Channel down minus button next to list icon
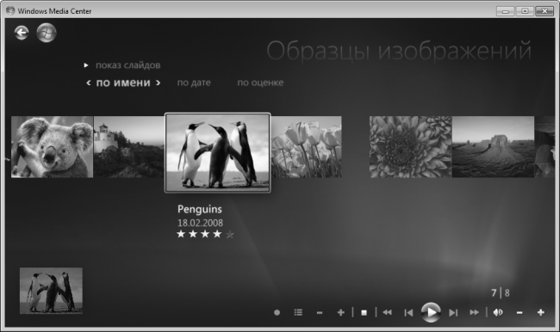560x332 pixels. tap(320, 313)
